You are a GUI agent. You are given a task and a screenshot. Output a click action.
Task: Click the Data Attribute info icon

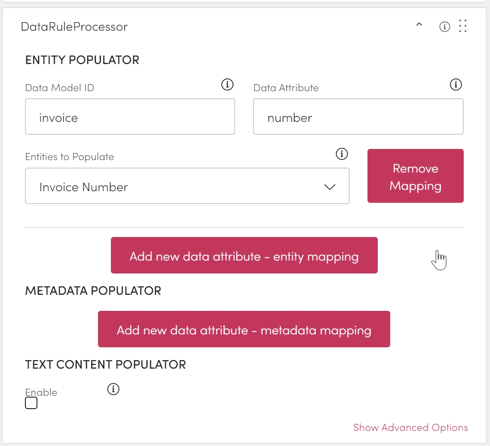pyautogui.click(x=456, y=84)
